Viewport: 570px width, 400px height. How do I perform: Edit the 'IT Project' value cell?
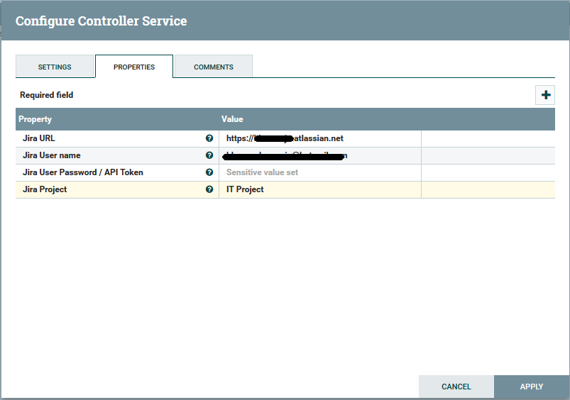(320, 189)
